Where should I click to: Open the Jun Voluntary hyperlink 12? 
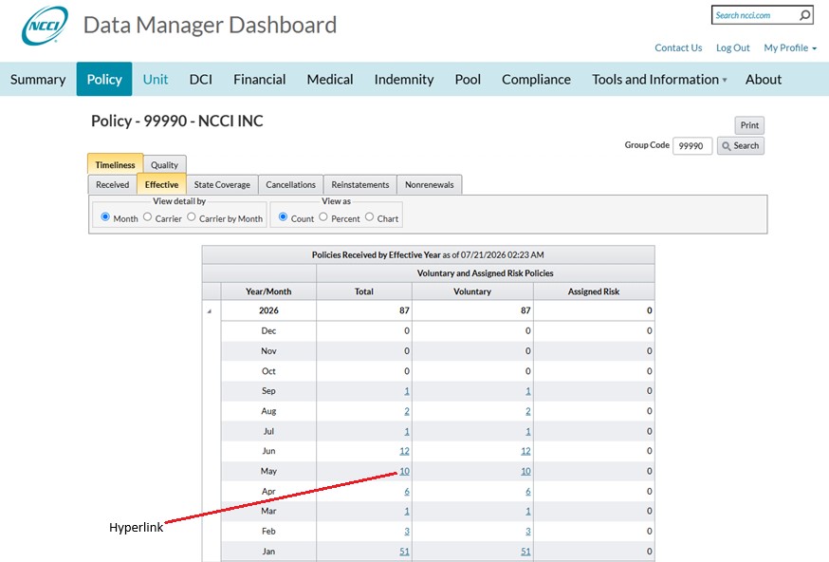pyautogui.click(x=525, y=451)
